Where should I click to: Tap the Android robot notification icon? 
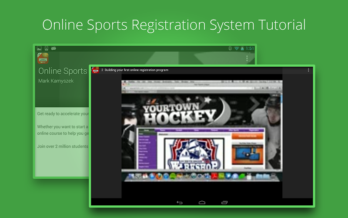click(54, 48)
